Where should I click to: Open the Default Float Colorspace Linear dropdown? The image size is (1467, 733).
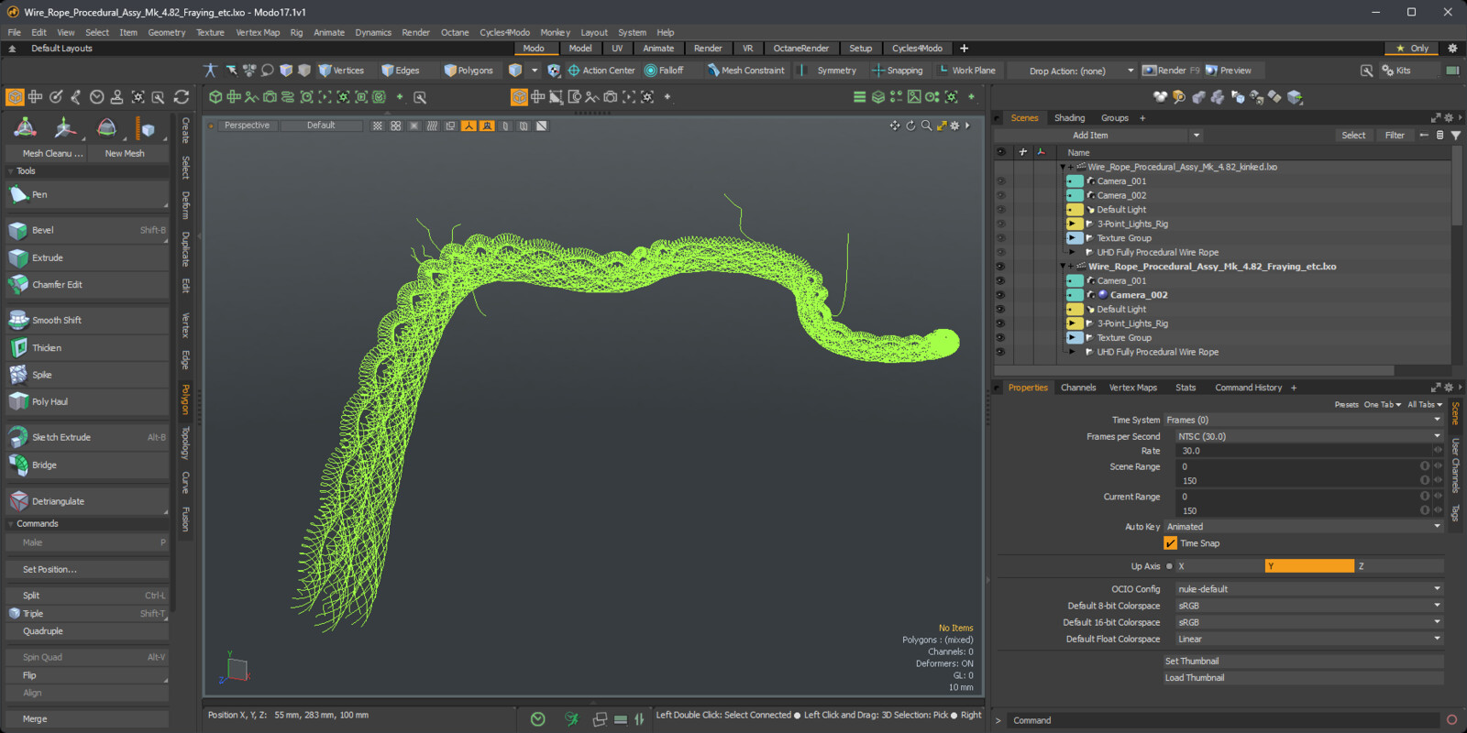click(x=1309, y=639)
